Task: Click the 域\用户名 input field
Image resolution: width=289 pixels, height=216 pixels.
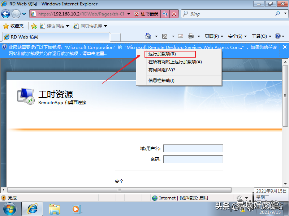Action: click(193, 148)
